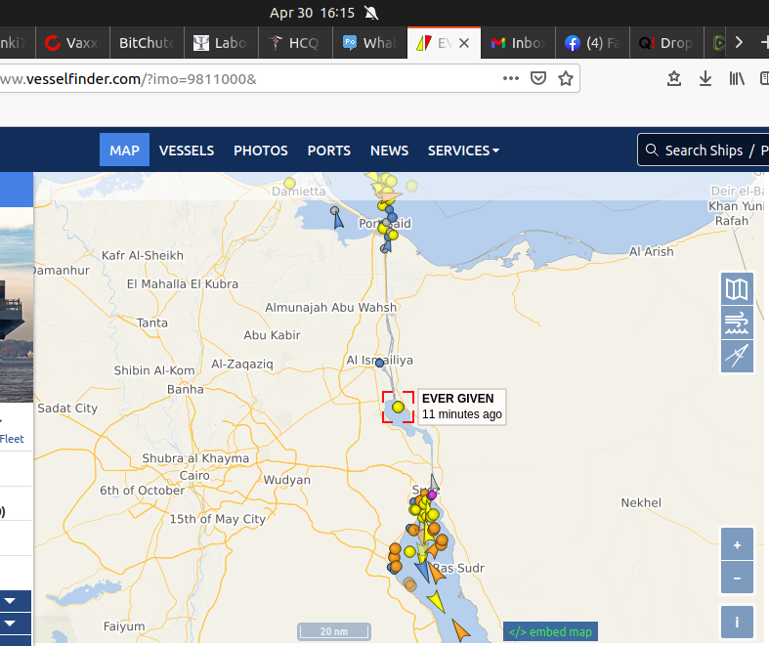Switch to the BitChute browser tab
This screenshot has width=769, height=646.
coord(148,43)
